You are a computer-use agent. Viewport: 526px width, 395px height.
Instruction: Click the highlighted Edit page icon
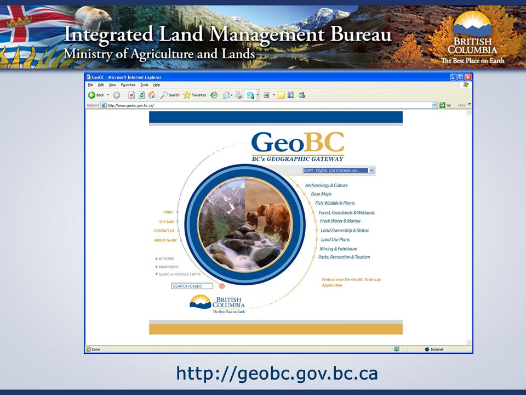coord(250,95)
